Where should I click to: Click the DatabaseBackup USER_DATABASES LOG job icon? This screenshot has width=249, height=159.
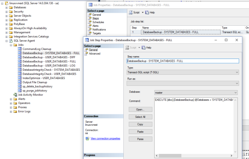click(20, 66)
